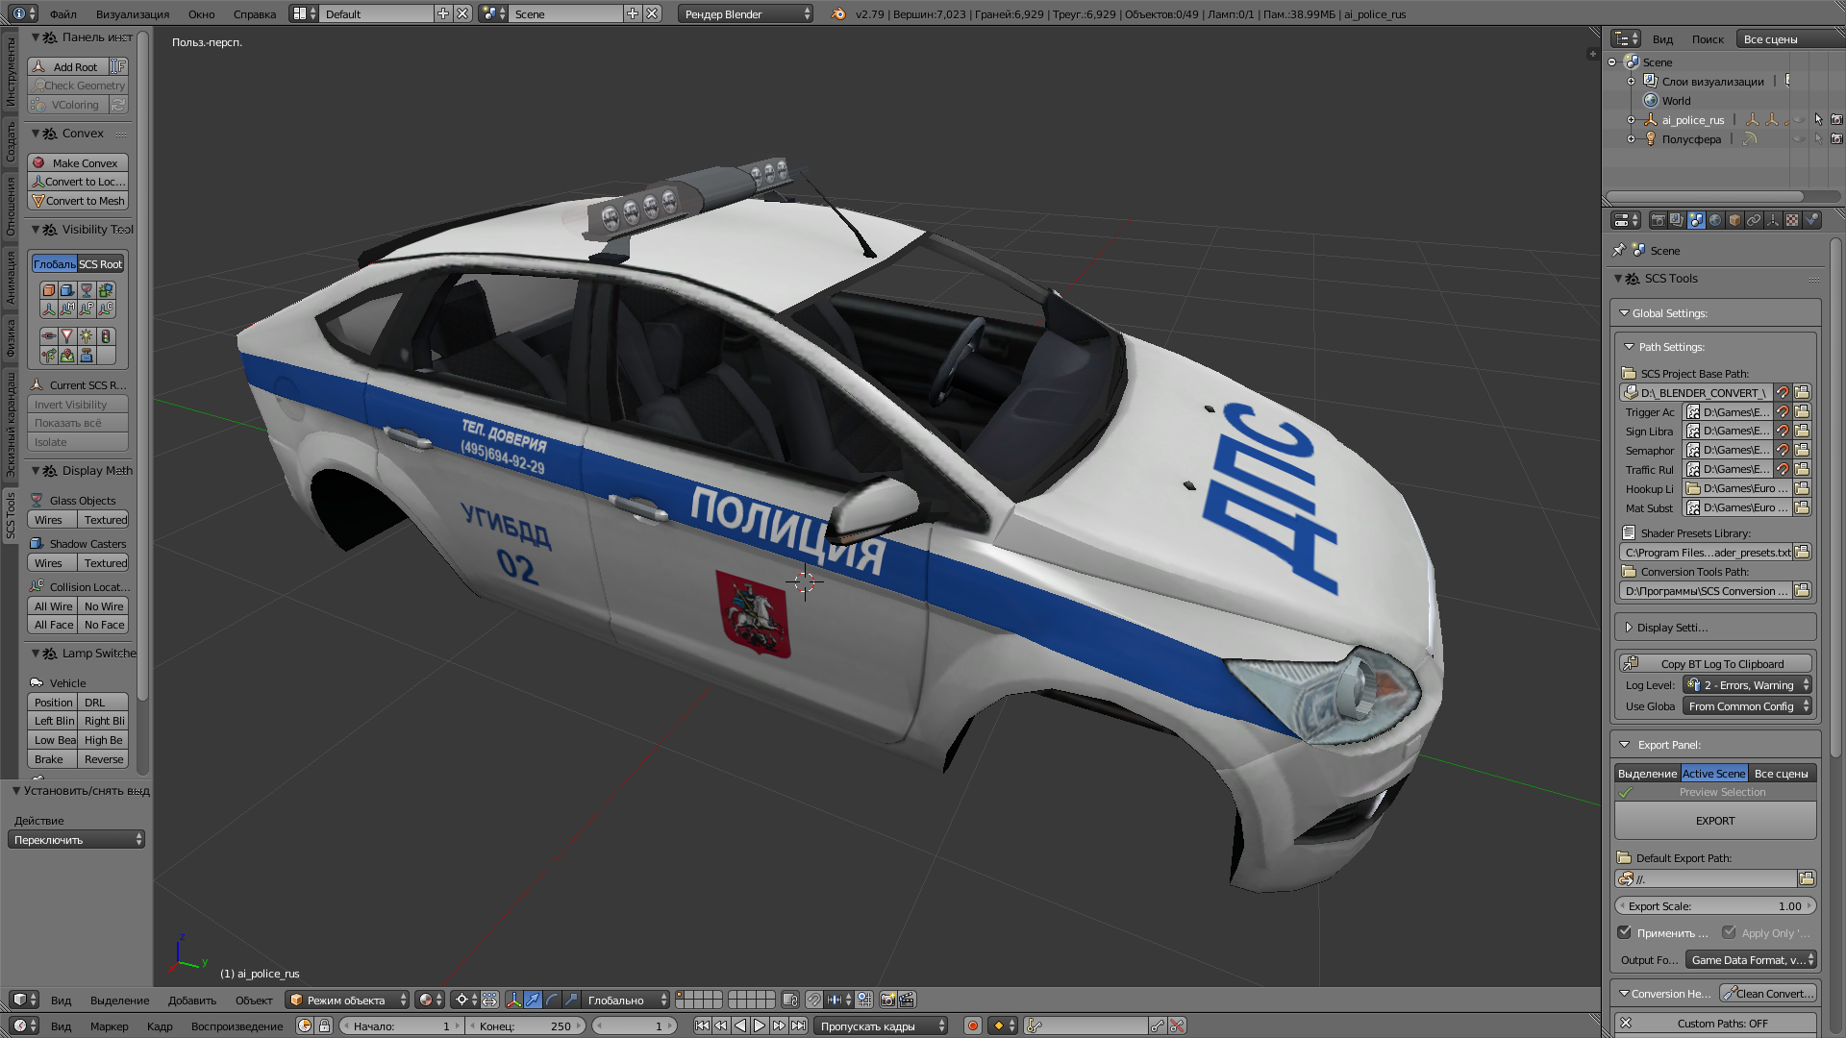Click the Конец end frame field

526,1026
